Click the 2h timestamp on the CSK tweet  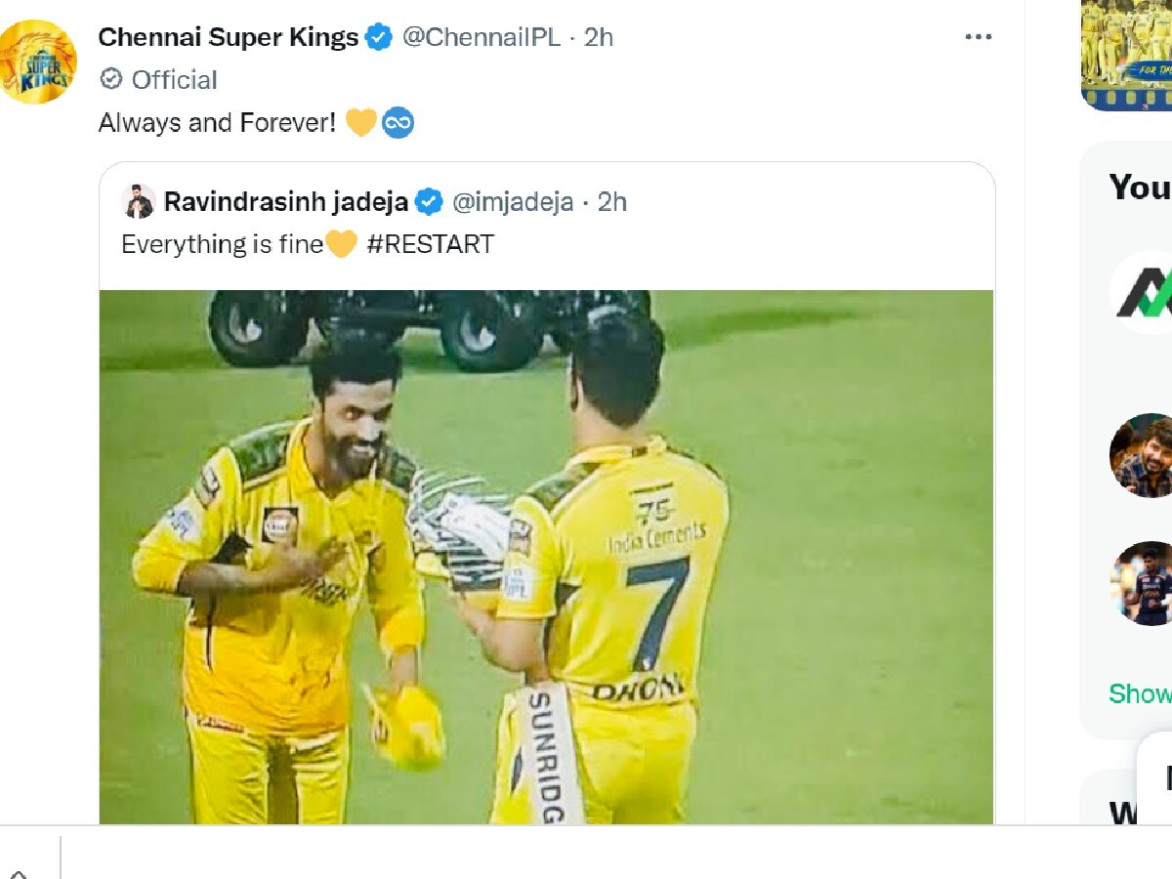600,37
